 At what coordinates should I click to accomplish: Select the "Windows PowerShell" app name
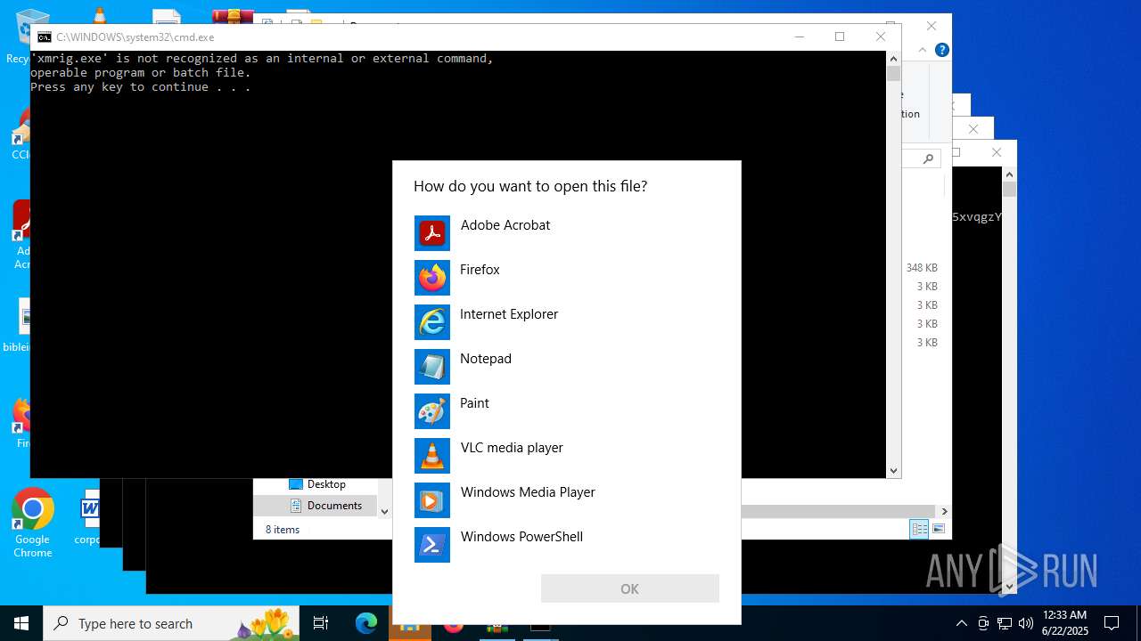(521, 537)
